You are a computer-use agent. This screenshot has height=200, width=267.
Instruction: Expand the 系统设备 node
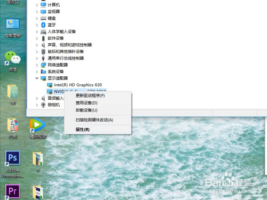point(37,71)
